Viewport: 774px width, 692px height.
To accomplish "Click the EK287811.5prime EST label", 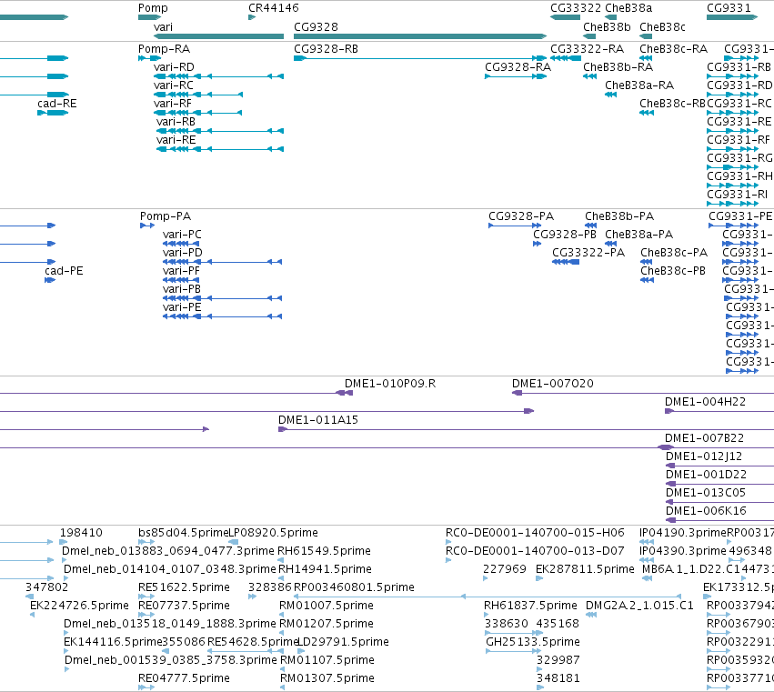I will (x=585, y=569).
